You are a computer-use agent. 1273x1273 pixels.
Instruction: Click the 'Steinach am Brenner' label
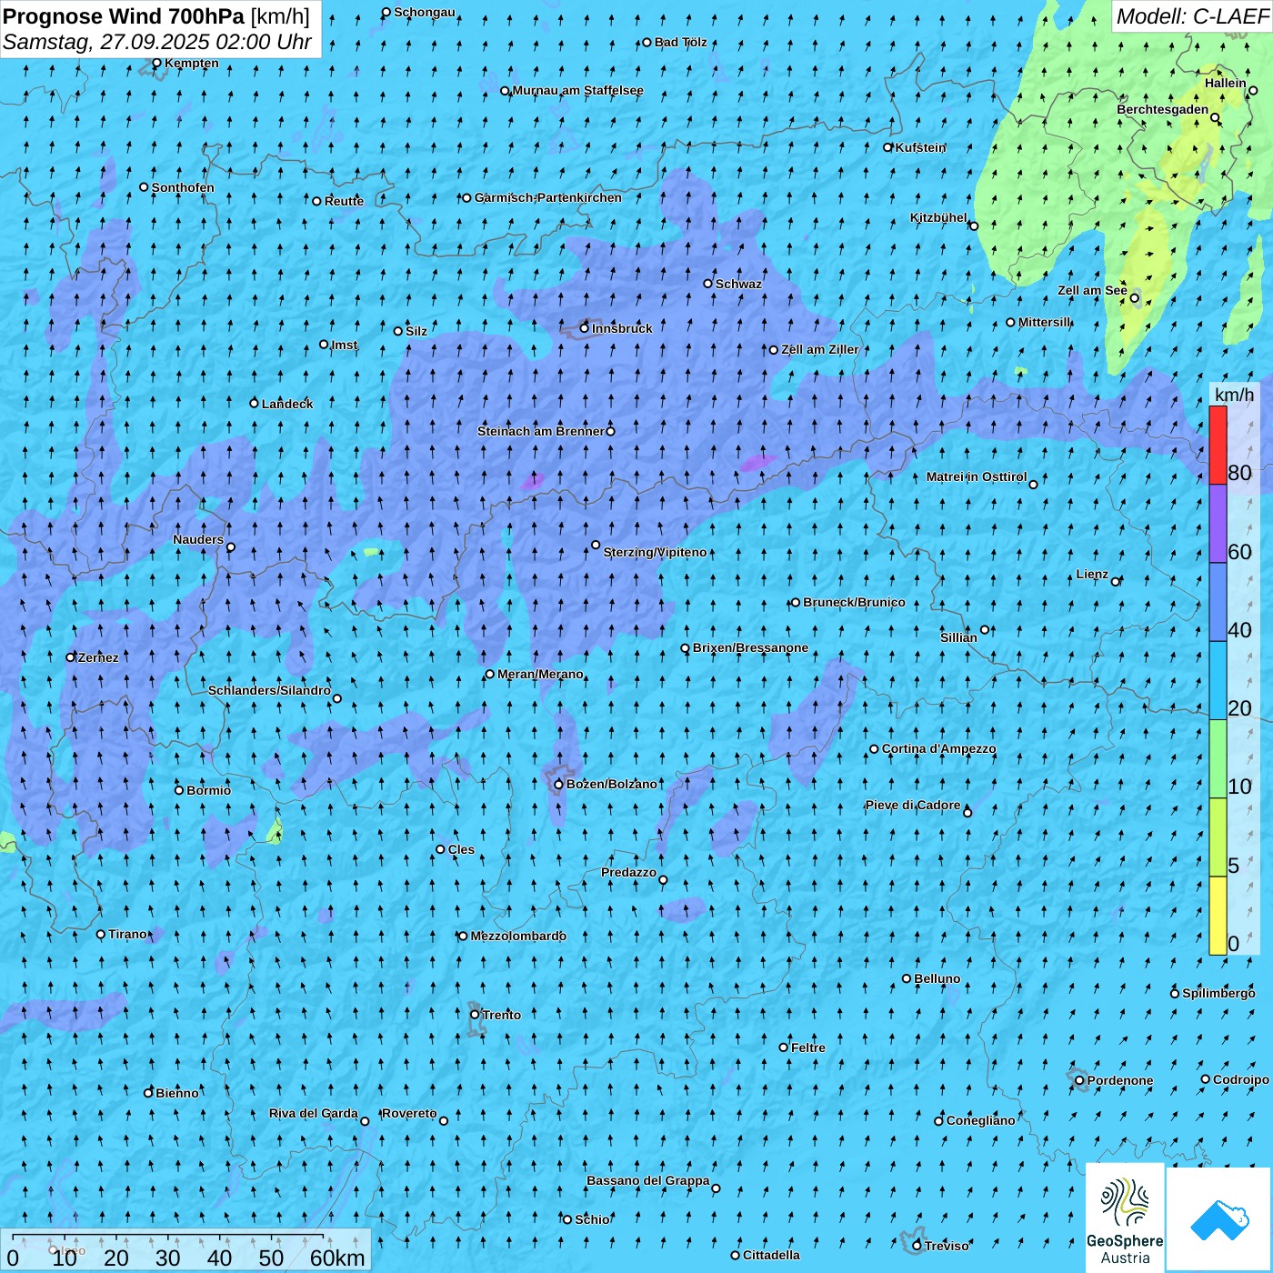pyautogui.click(x=541, y=431)
